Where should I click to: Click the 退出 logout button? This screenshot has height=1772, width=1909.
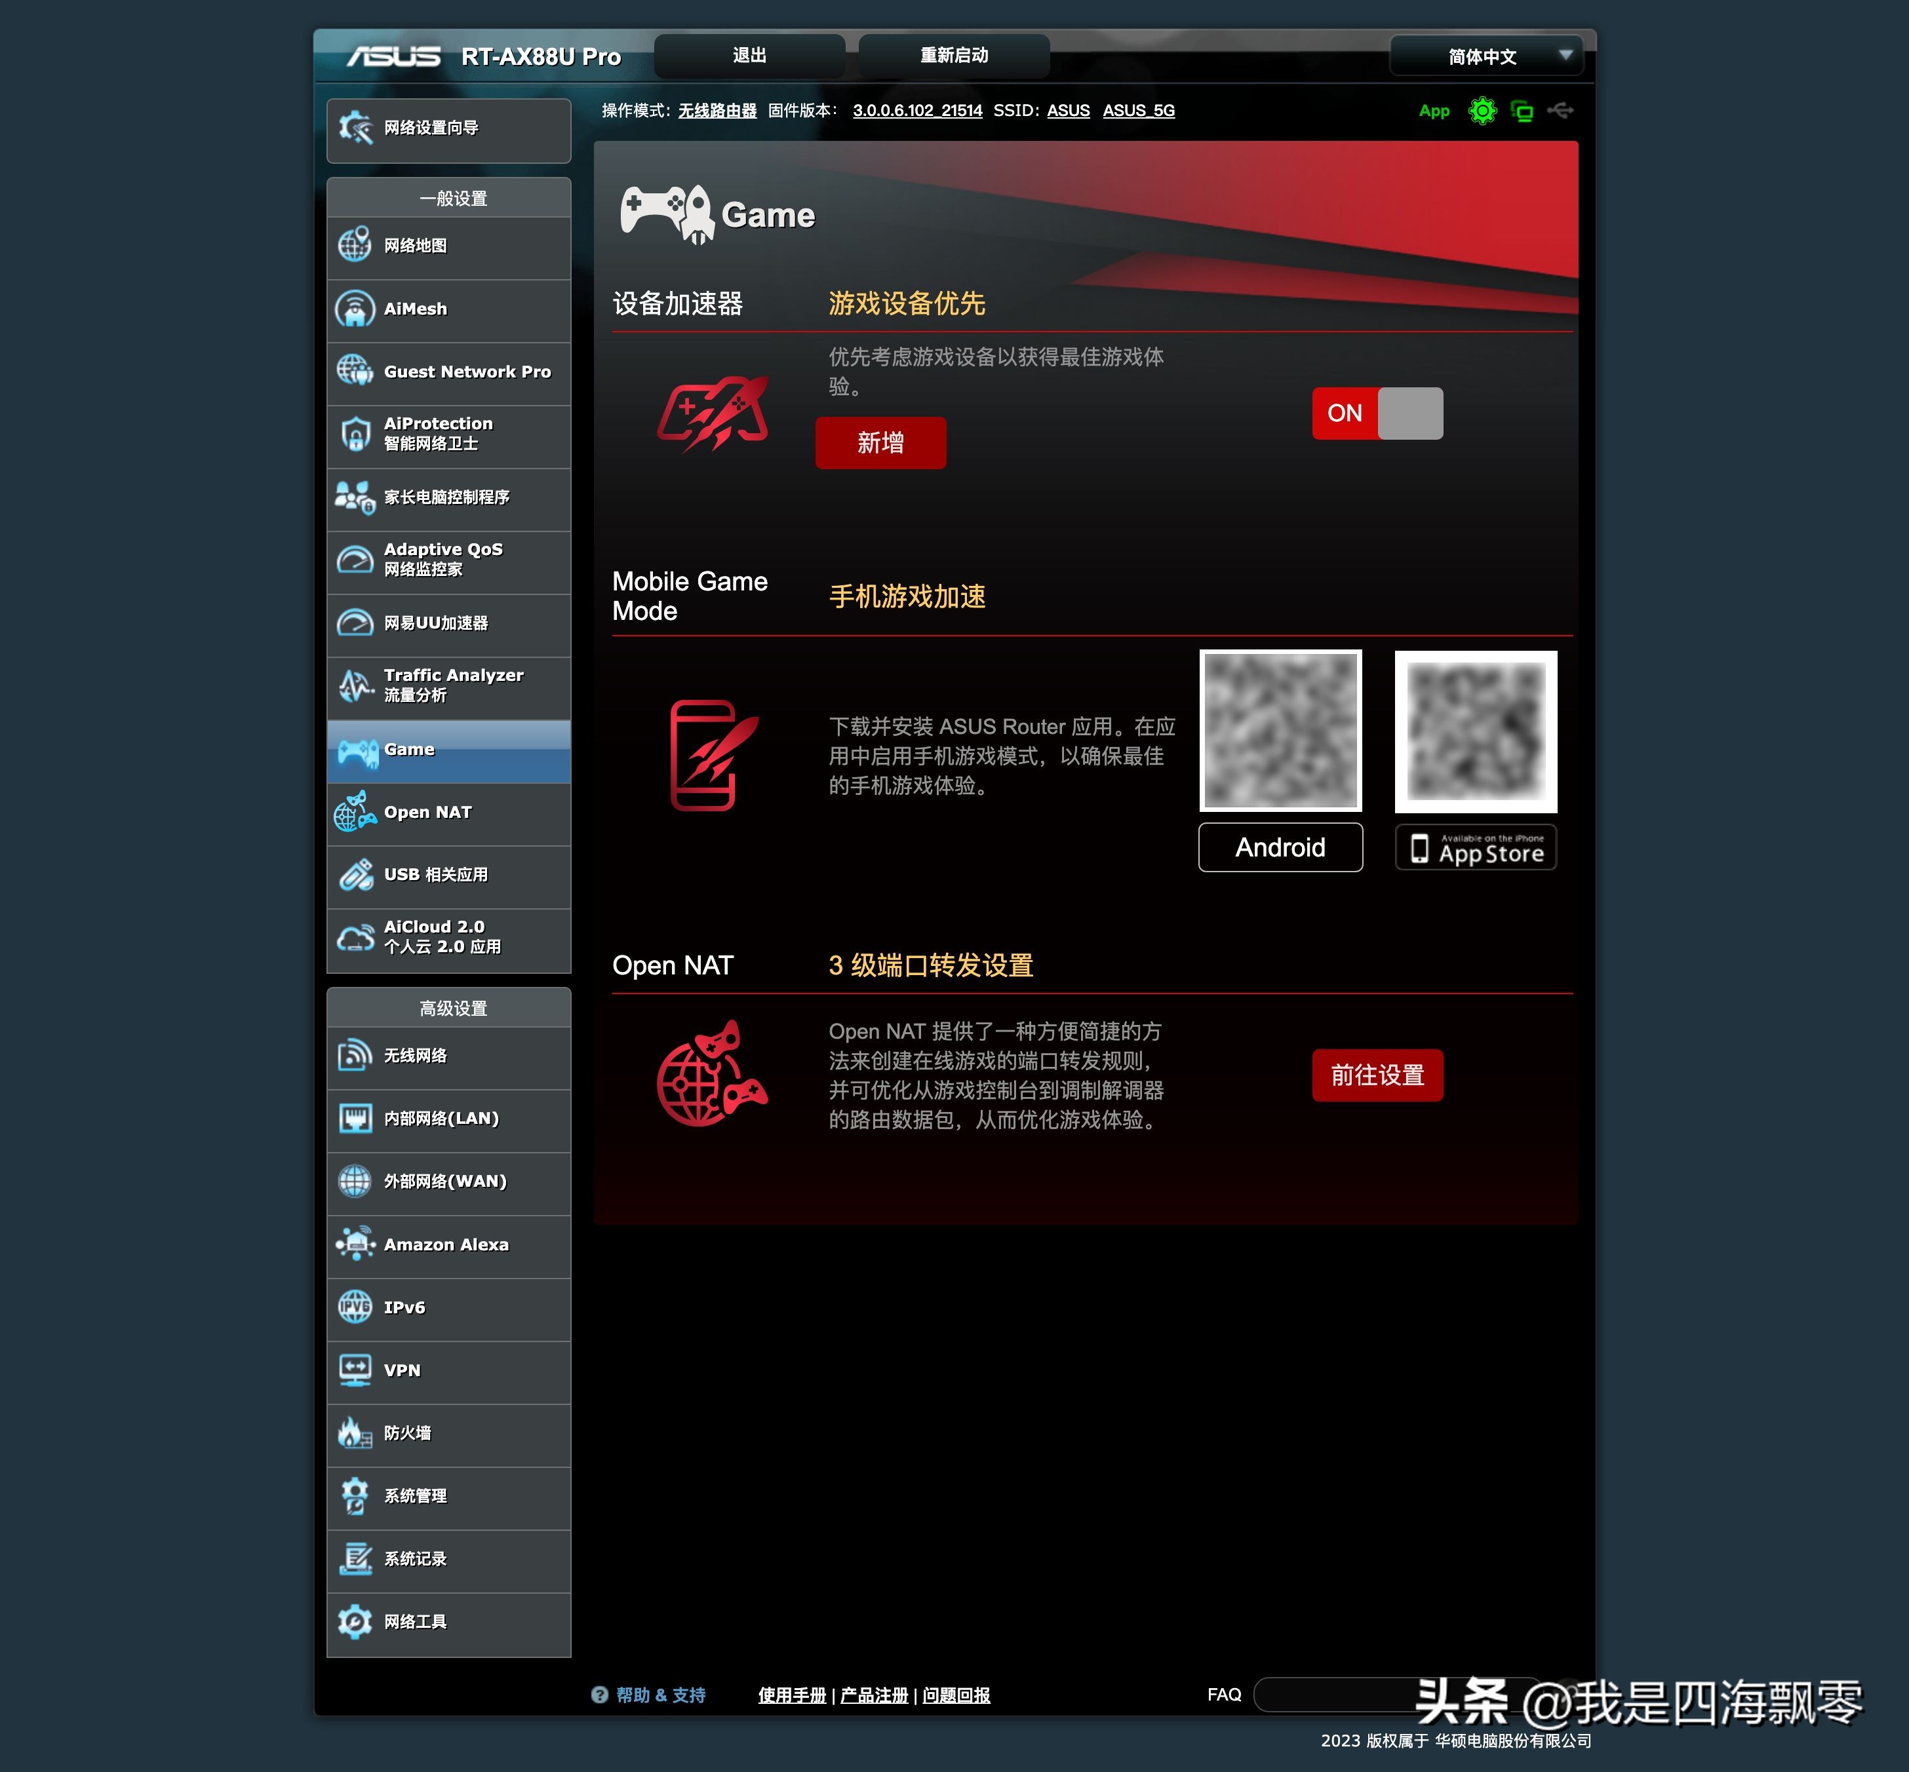(749, 56)
